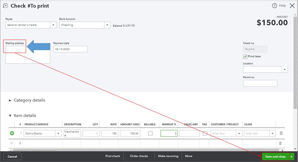Screen dimensions: 298x162
Task: Click in the Mailing address box
Action: pos(28,55)
